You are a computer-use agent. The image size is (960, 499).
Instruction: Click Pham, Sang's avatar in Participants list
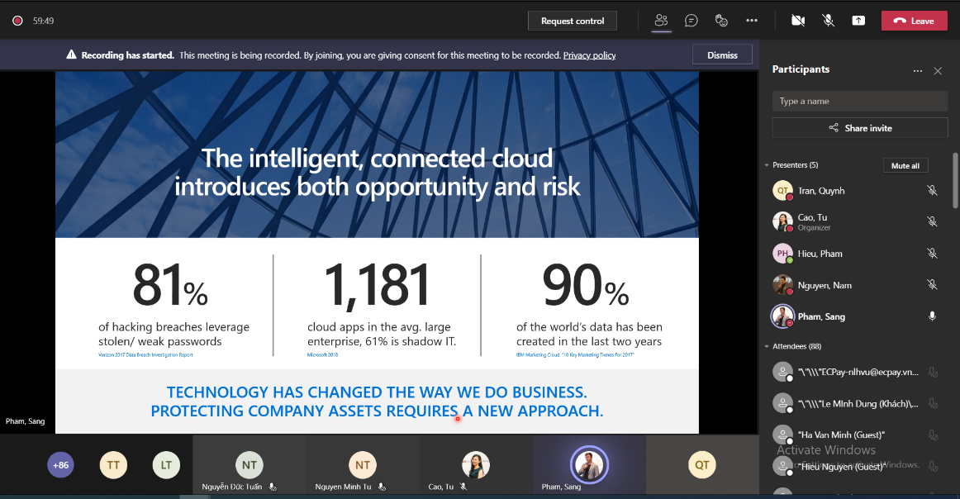pyautogui.click(x=782, y=316)
